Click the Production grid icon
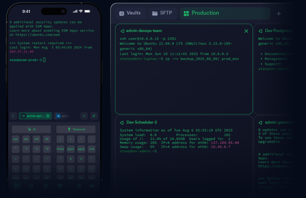Screen dimensions: 306x198 pyautogui.click(x=186, y=14)
